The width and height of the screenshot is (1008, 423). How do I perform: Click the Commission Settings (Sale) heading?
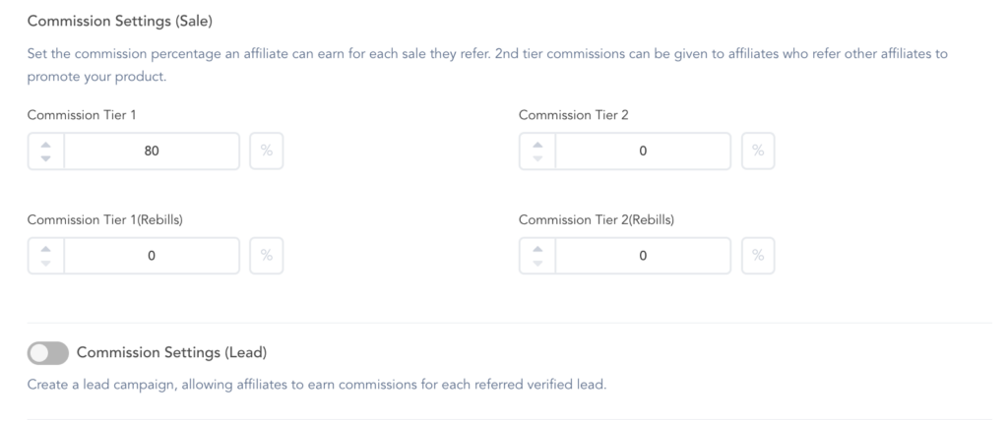(x=120, y=21)
